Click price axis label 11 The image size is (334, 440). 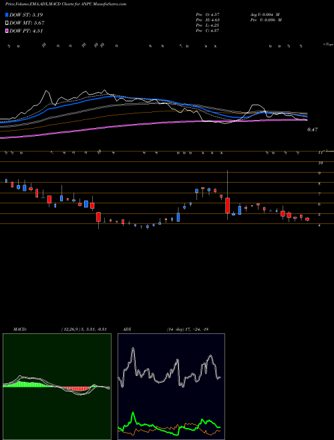(x=320, y=153)
